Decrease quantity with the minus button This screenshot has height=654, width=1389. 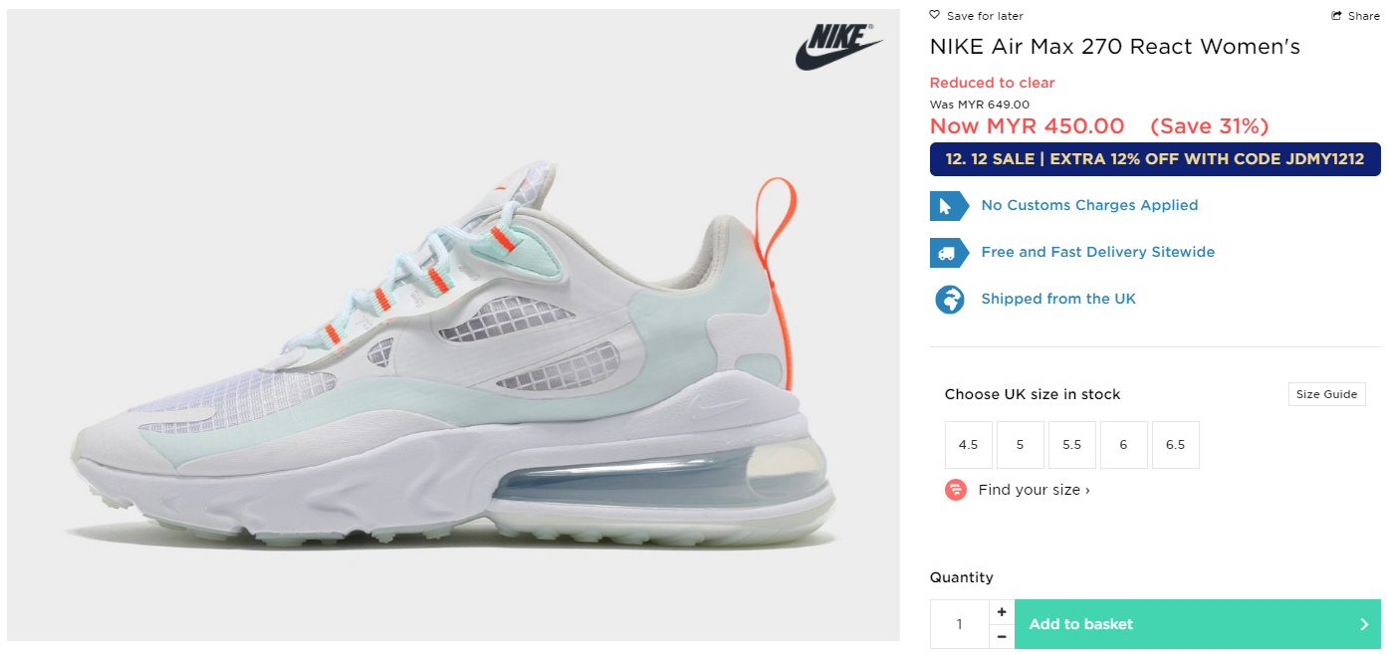(x=1002, y=637)
